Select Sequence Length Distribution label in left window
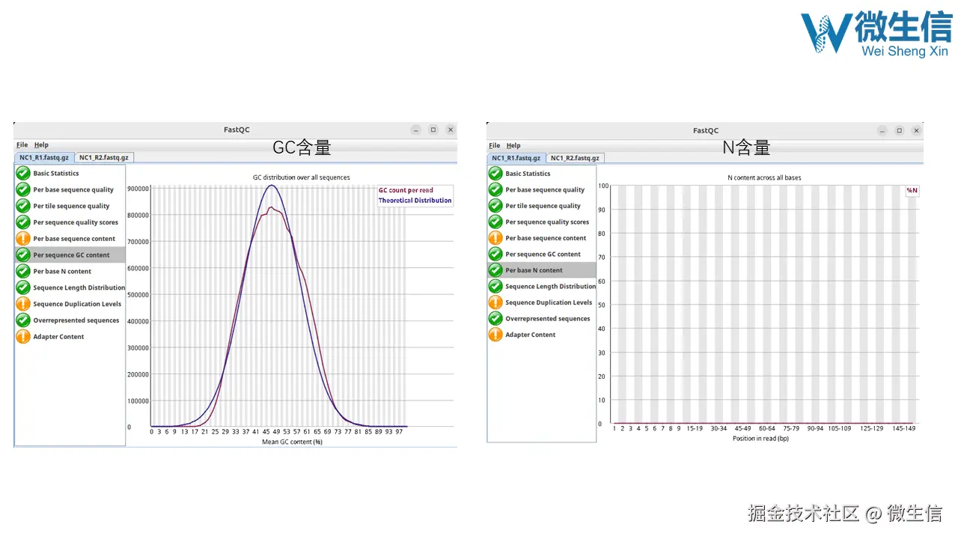The width and height of the screenshot is (958, 539). [x=79, y=287]
